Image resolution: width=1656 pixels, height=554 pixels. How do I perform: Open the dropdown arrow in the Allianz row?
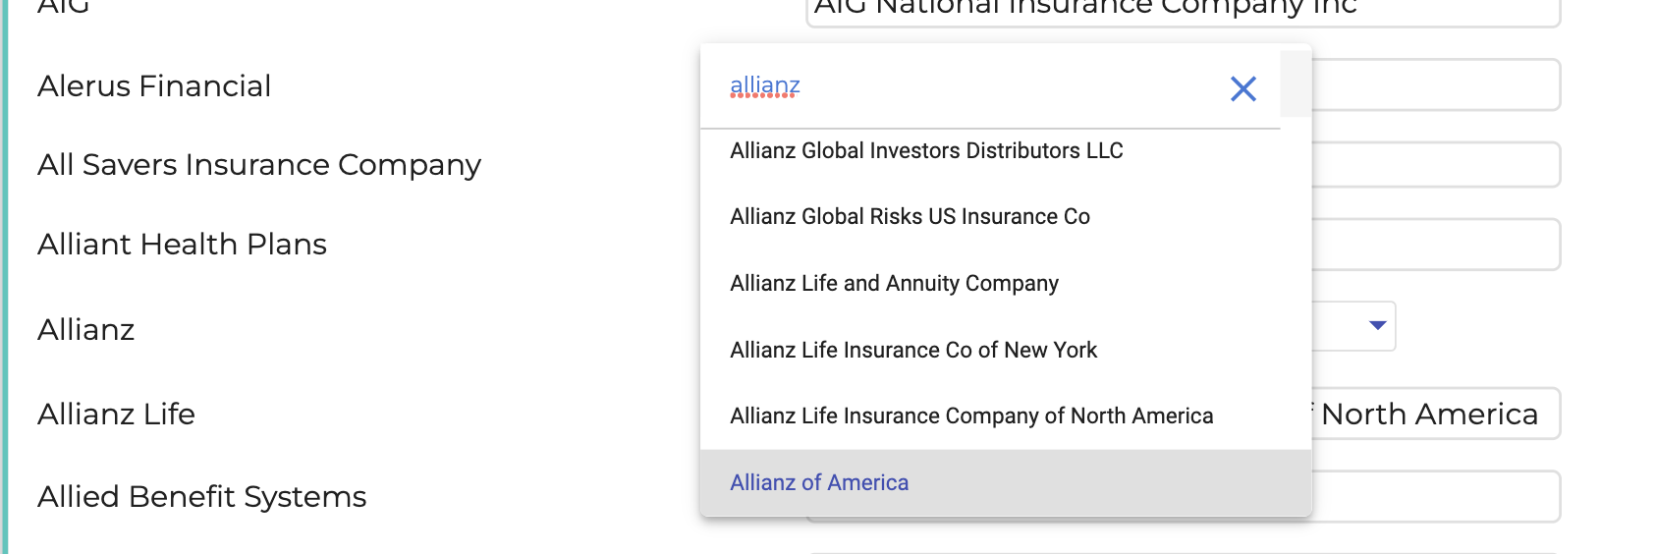(x=1377, y=326)
